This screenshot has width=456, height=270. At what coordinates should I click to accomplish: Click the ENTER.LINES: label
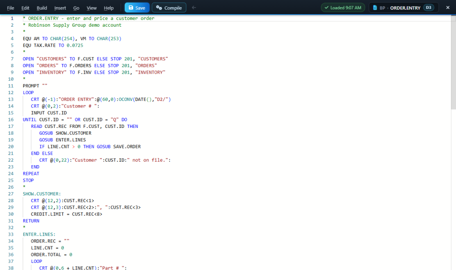39,234
